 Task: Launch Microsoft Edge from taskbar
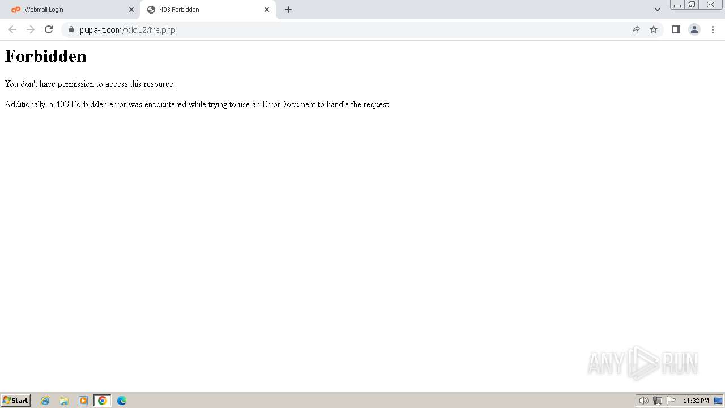click(x=122, y=401)
